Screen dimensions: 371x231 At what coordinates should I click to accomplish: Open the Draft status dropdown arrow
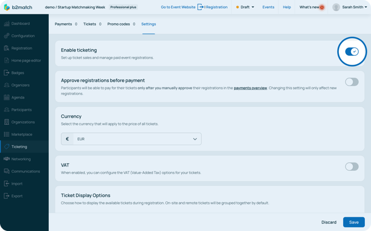click(x=253, y=7)
